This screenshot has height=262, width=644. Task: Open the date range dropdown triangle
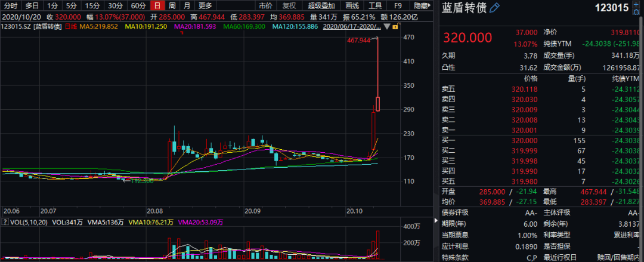click(x=386, y=27)
